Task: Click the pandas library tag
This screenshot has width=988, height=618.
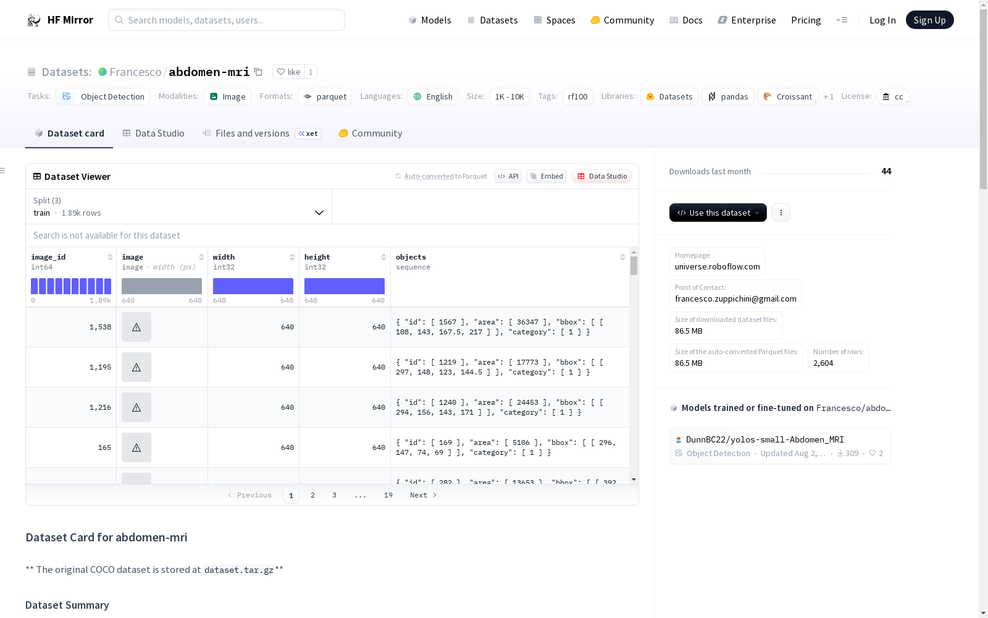Action: pos(728,96)
